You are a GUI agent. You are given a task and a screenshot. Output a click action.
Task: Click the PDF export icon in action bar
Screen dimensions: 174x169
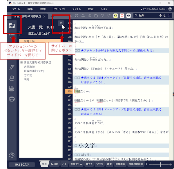pos(12,88)
